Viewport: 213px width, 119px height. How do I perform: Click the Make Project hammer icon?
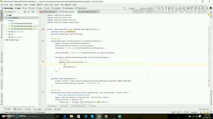(x=124, y=8)
